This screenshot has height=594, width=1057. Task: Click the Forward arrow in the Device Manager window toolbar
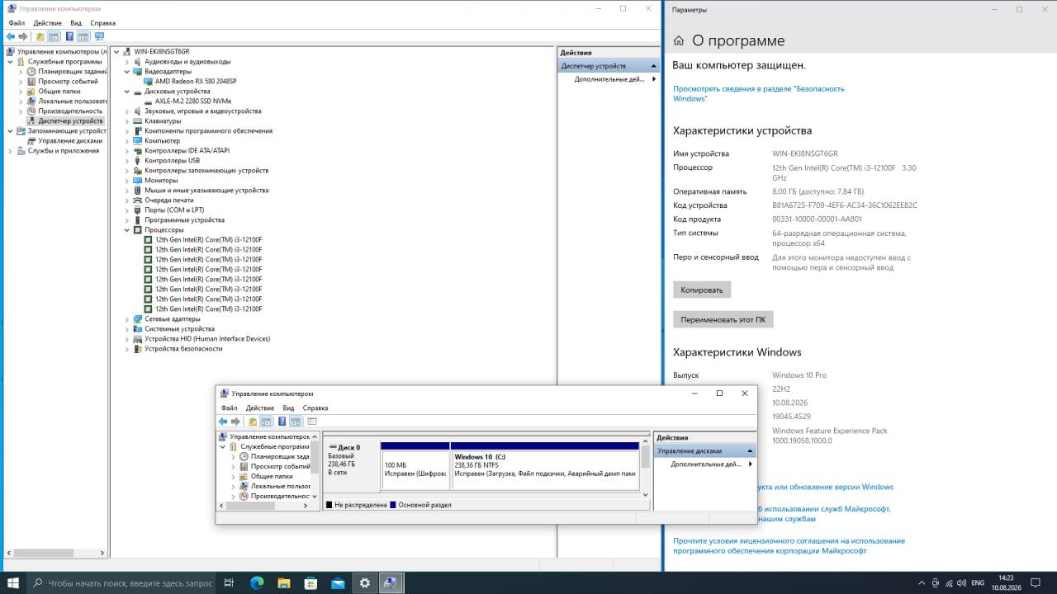(x=23, y=36)
